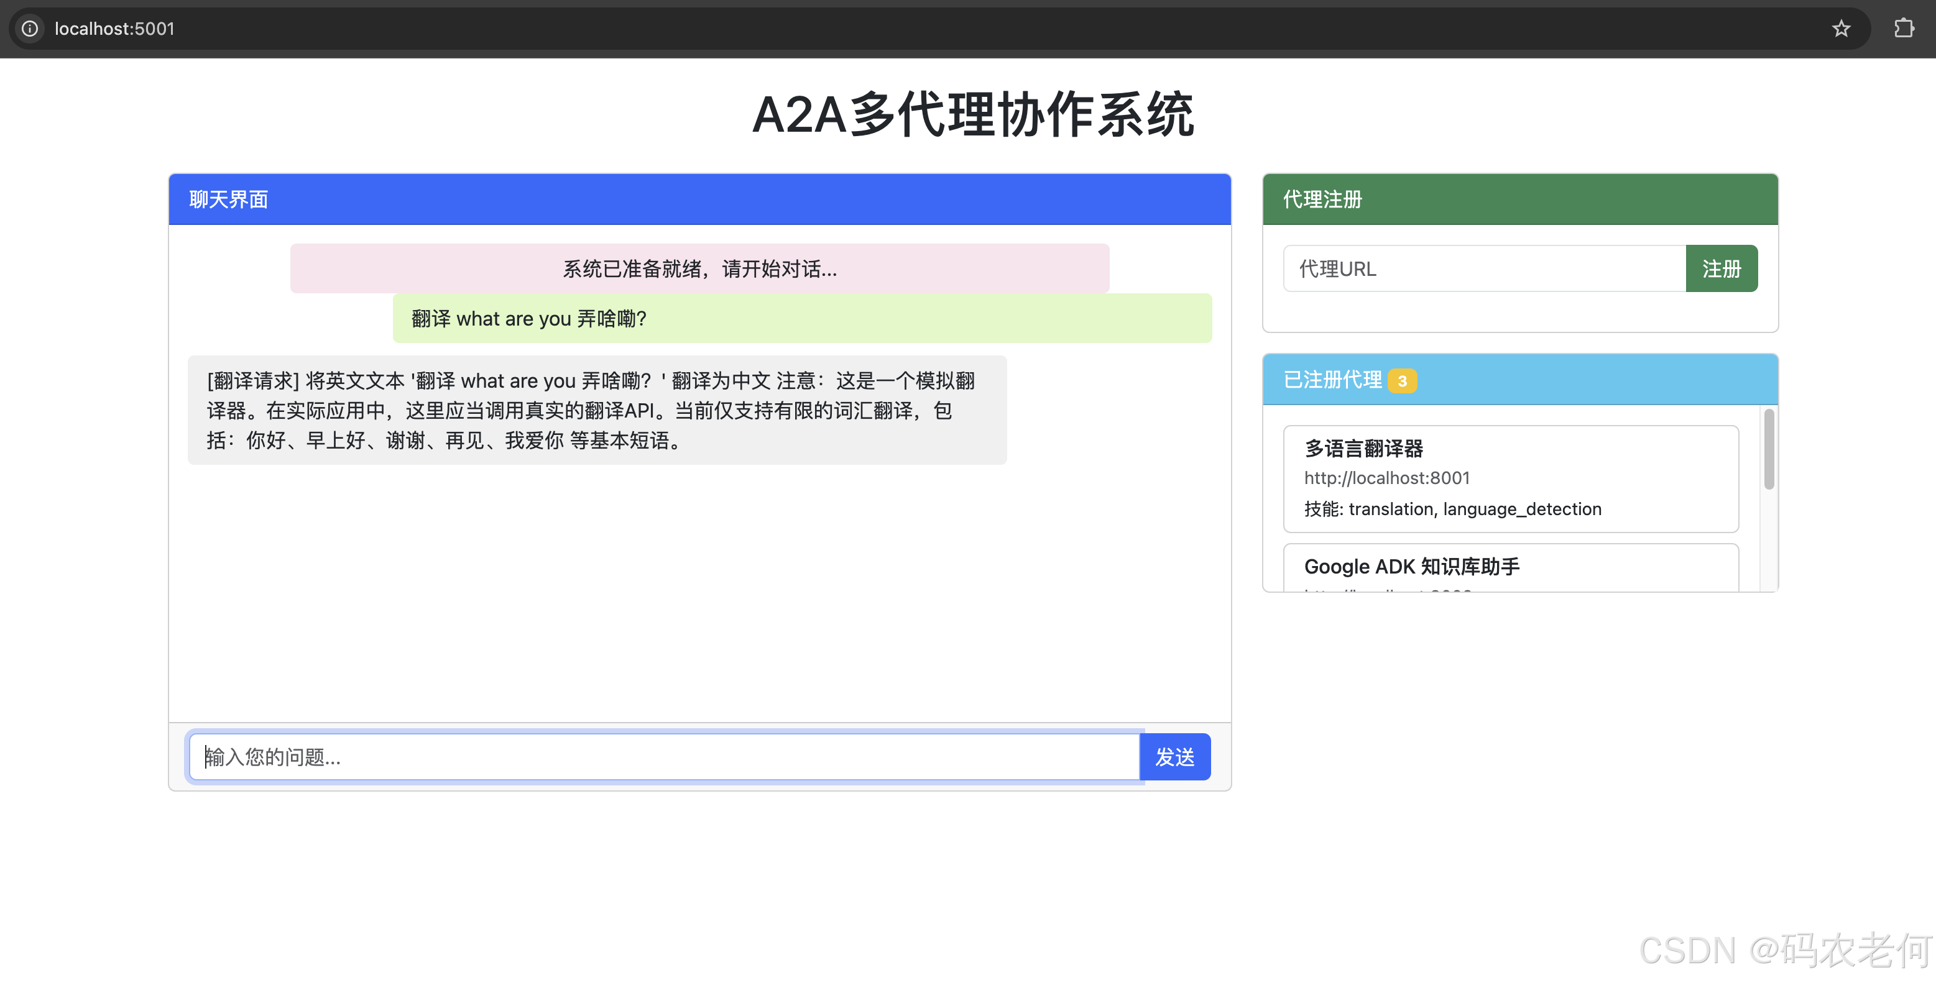Click the gray translation response message
1936x983 pixels.
click(597, 410)
